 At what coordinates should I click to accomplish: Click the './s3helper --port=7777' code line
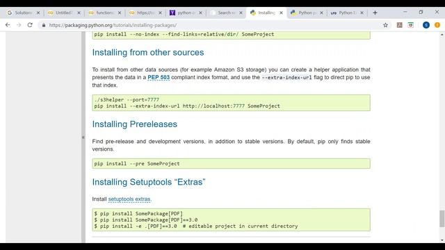pos(127,100)
